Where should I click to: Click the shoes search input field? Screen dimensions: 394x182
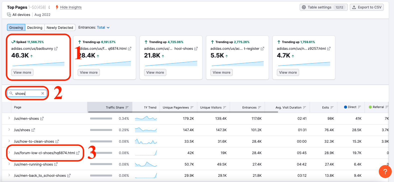pyautogui.click(x=27, y=93)
